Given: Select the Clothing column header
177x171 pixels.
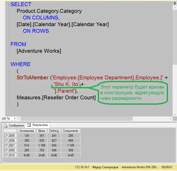Looking at the screenshot, I should click(x=54, y=131).
